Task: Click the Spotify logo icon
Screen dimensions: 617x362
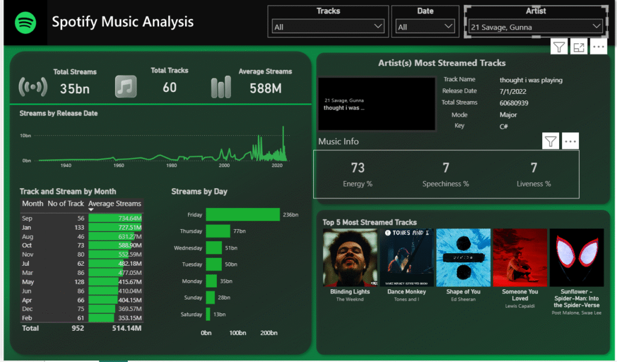Action: (25, 23)
